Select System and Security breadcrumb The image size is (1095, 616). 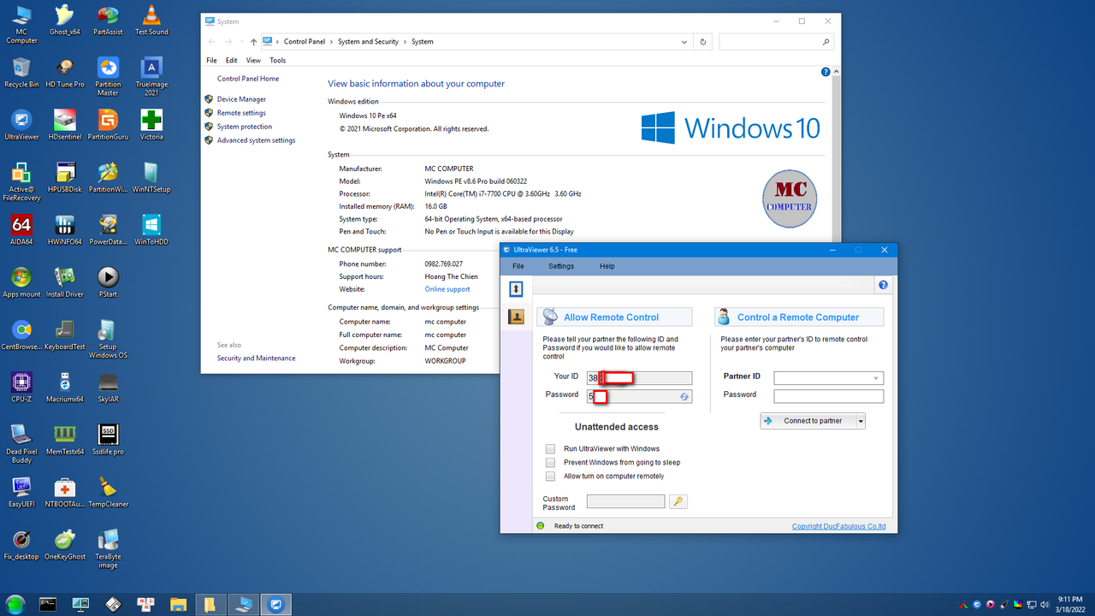pos(368,41)
